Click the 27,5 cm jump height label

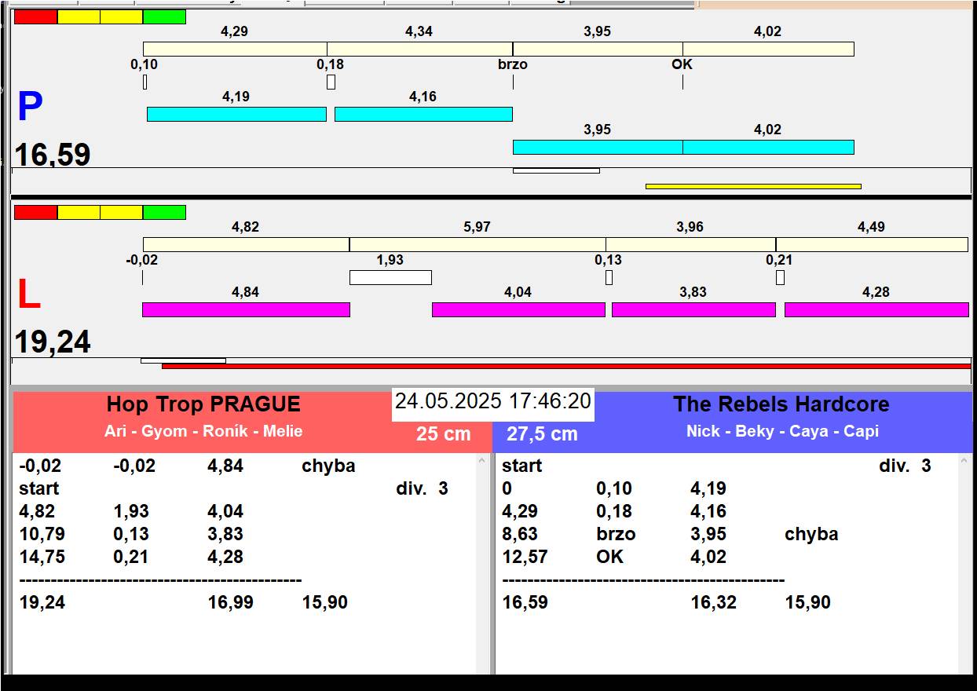542,433
